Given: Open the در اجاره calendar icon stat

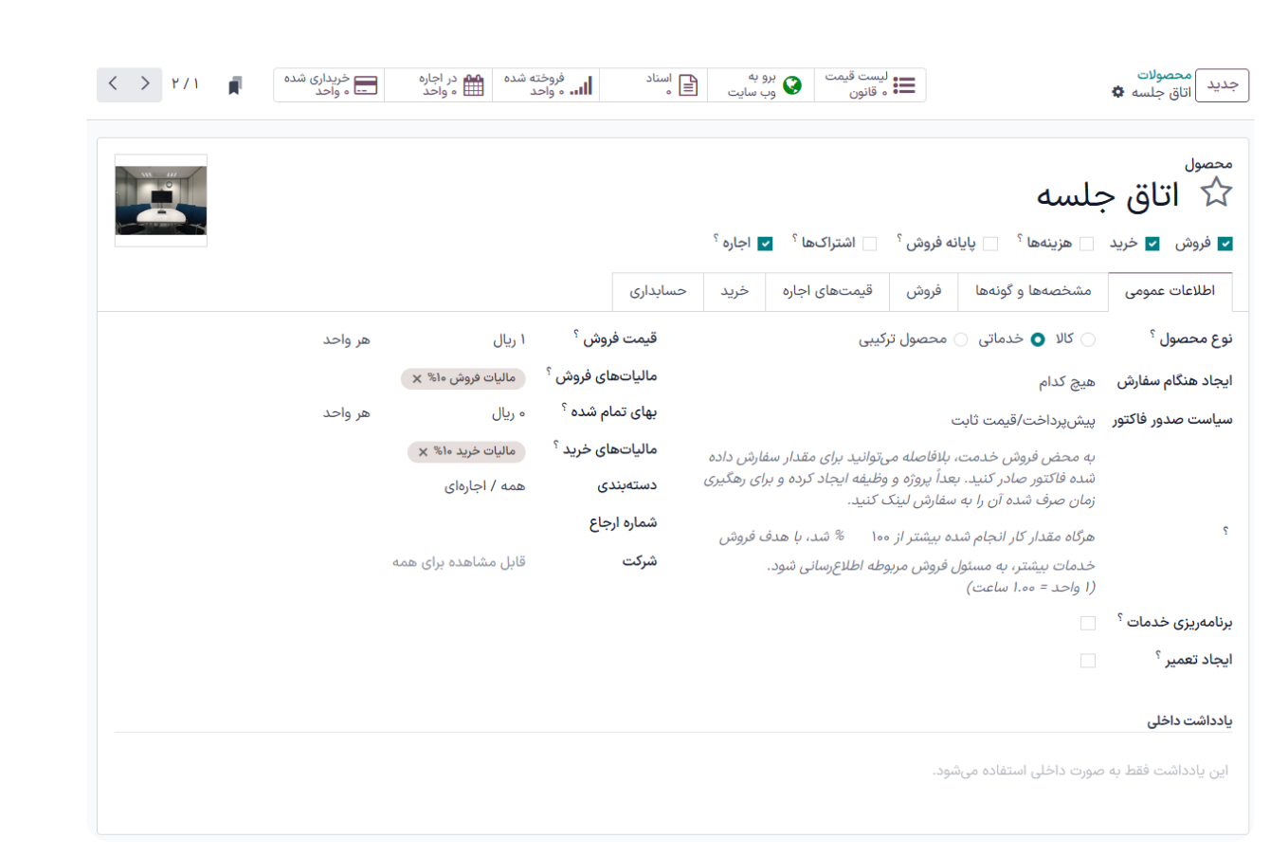Looking at the screenshot, I should 473,85.
